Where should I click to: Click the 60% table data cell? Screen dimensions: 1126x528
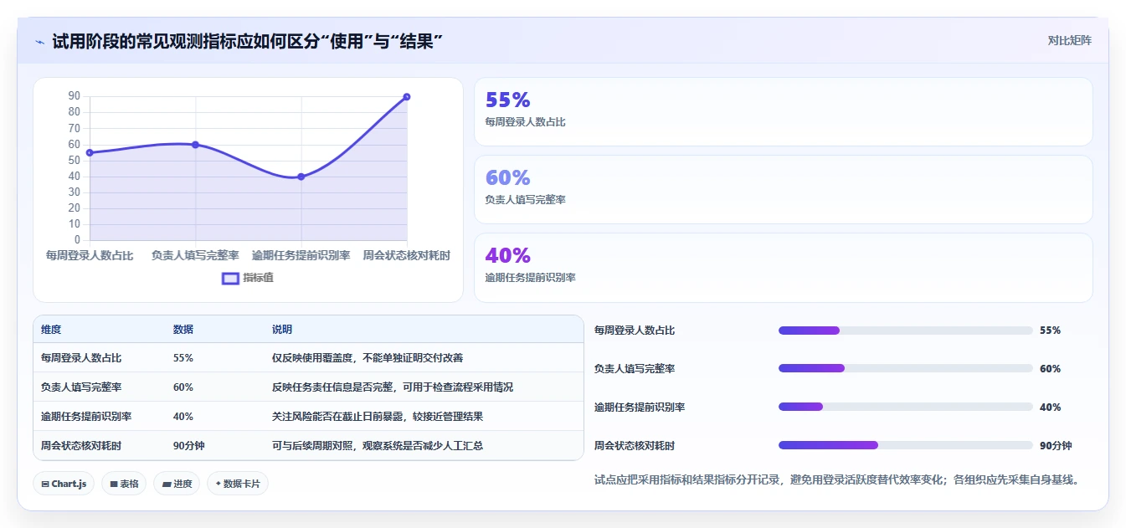coord(183,387)
